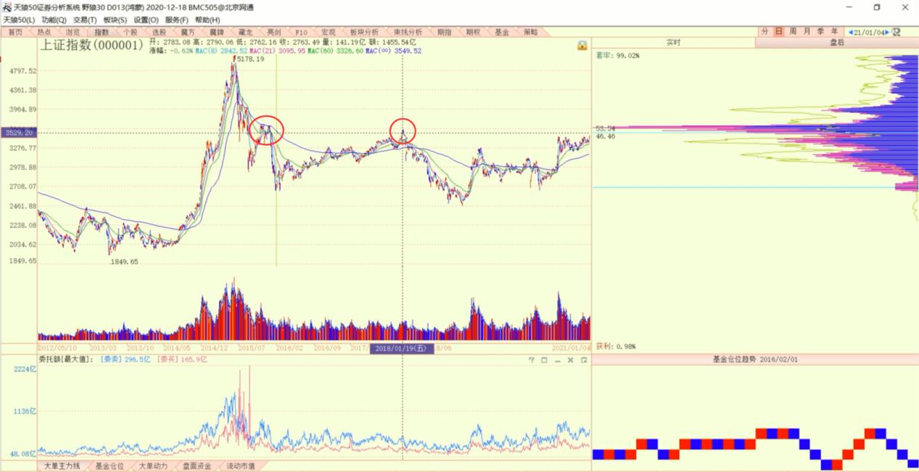Switch to the 热点 tab
Screen dimensions: 919x472
coord(44,32)
